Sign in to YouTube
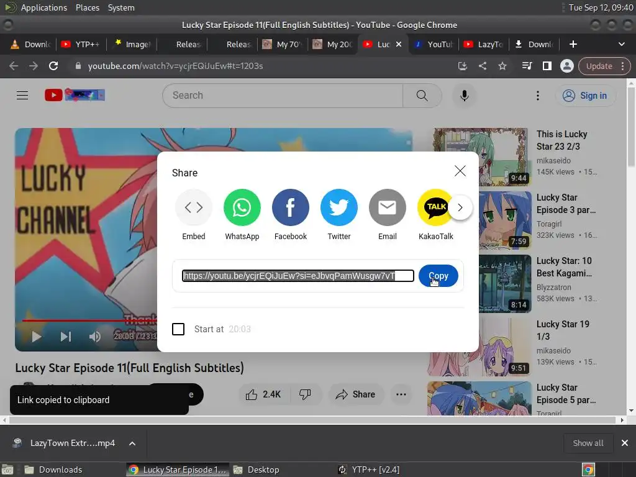 [x=585, y=96]
